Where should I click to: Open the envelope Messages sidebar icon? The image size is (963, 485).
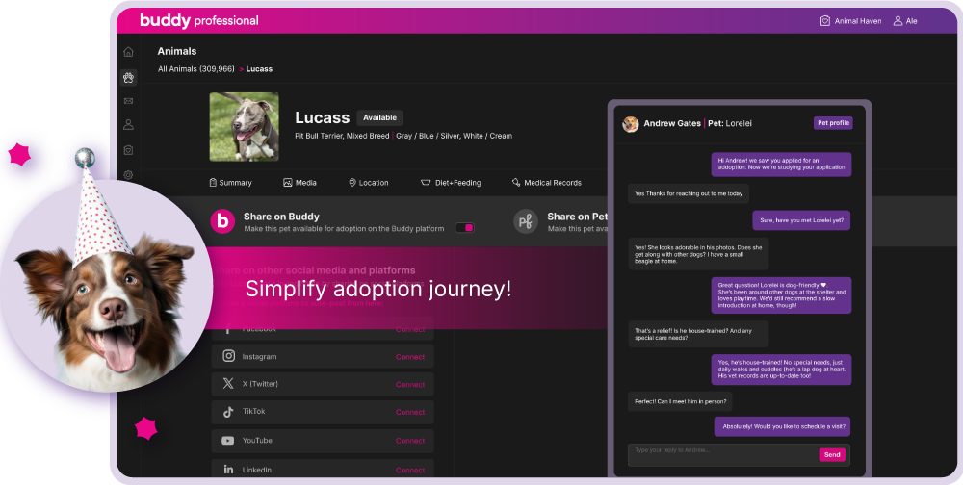pos(128,101)
